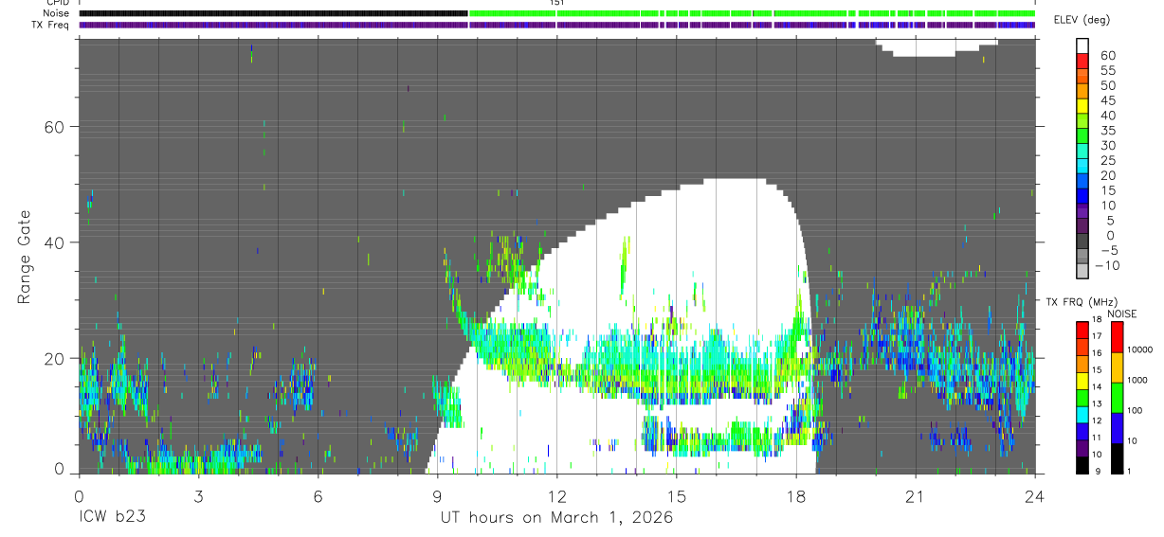This screenshot has width=1164, height=537.
Task: Click x-axis hour tick label '15'
Action: (x=677, y=495)
